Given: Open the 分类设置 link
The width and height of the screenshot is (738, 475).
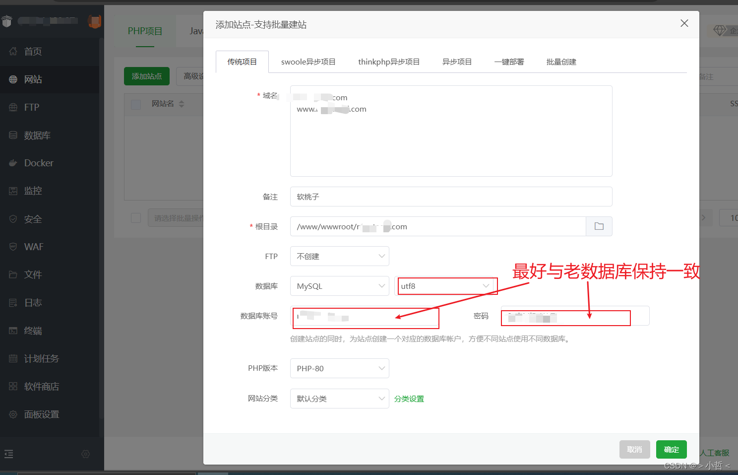Looking at the screenshot, I should pos(409,399).
